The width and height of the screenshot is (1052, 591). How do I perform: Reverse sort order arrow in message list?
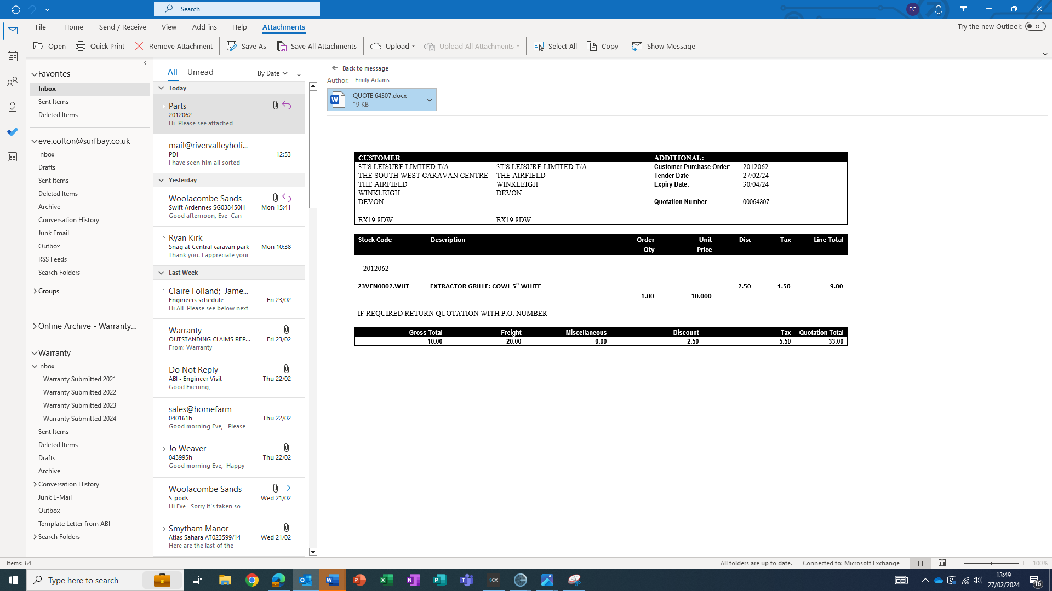pyautogui.click(x=299, y=73)
